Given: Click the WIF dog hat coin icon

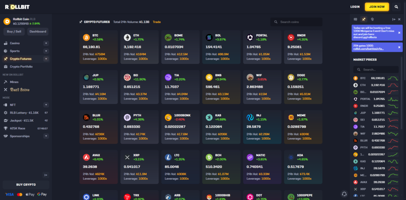Looking at the screenshot, I should [x=250, y=77].
